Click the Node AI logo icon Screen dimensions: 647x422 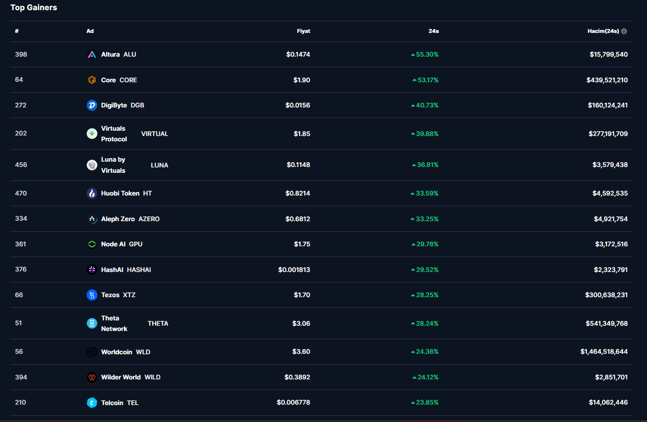coord(92,244)
